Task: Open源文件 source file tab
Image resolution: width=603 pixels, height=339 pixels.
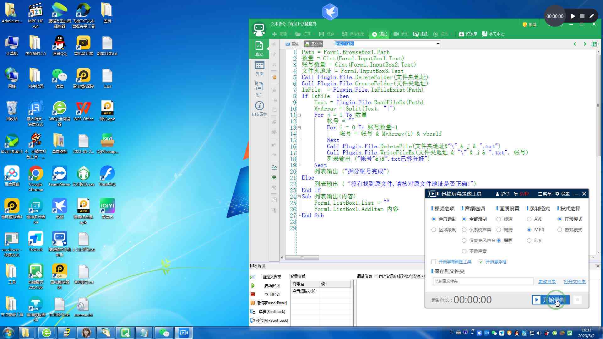Action: point(314,44)
